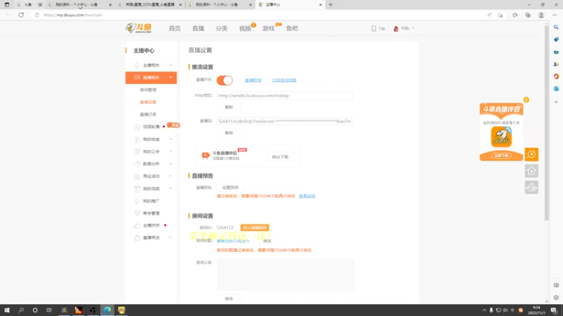563x316 pixels.
Task: Open the browser three-dot settings menu
Action: pyautogui.click(x=555, y=15)
